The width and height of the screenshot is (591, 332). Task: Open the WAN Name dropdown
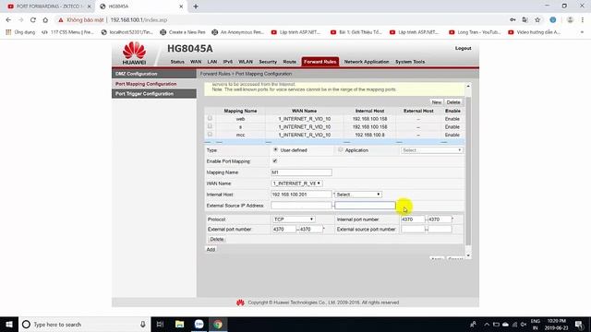click(296, 184)
